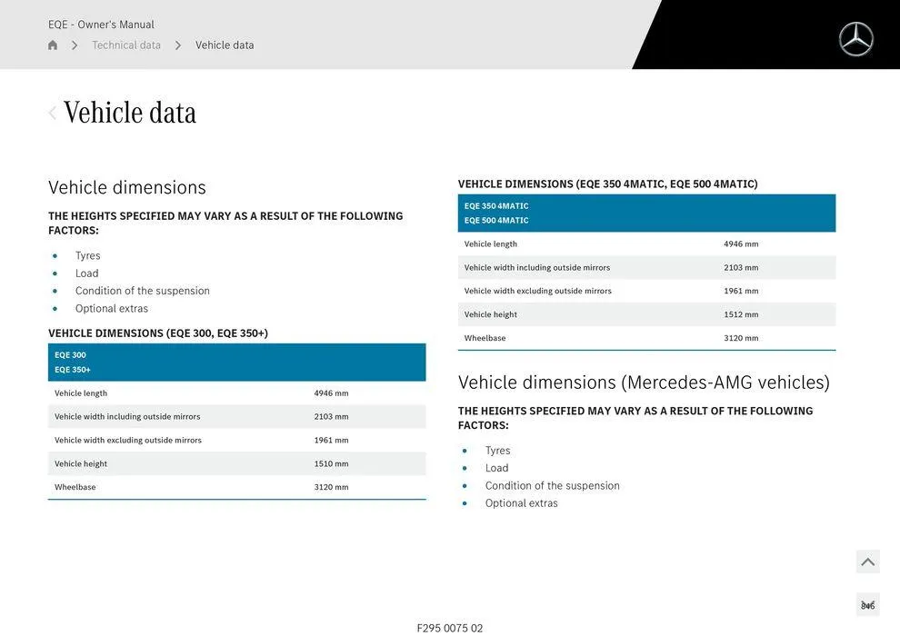Click the Wheelbase row in the EQE 300 table

pos(236,487)
